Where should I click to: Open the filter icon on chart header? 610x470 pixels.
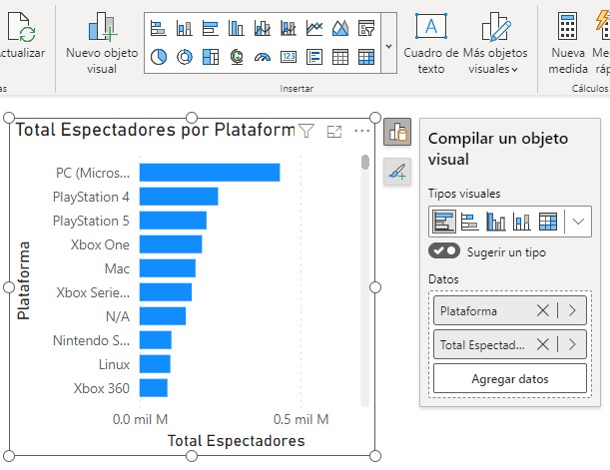click(x=306, y=131)
